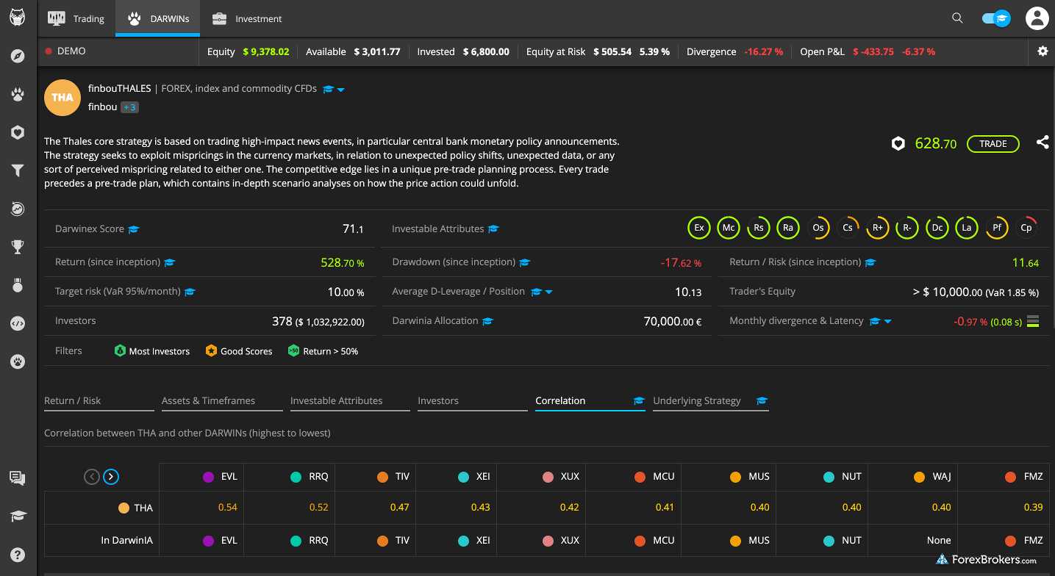
Task: Click the Dc investable attribute badge
Action: pos(937,228)
